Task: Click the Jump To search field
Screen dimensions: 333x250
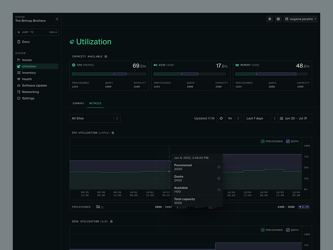Action: pyautogui.click(x=37, y=32)
